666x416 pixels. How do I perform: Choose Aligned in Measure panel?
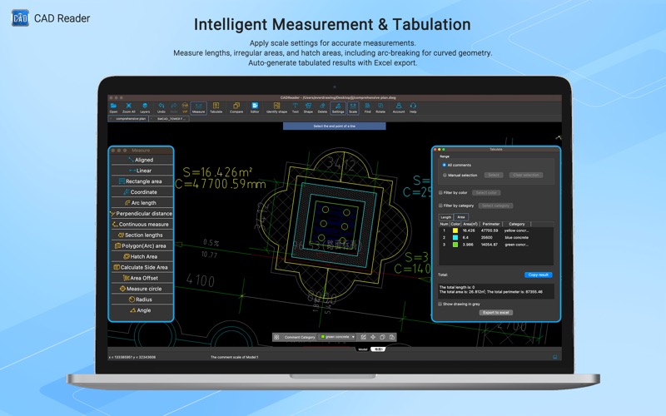click(142, 160)
